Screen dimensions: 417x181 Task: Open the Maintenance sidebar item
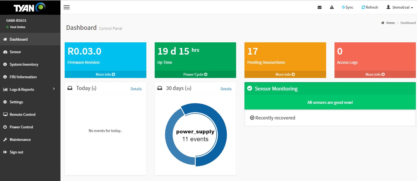point(20,140)
